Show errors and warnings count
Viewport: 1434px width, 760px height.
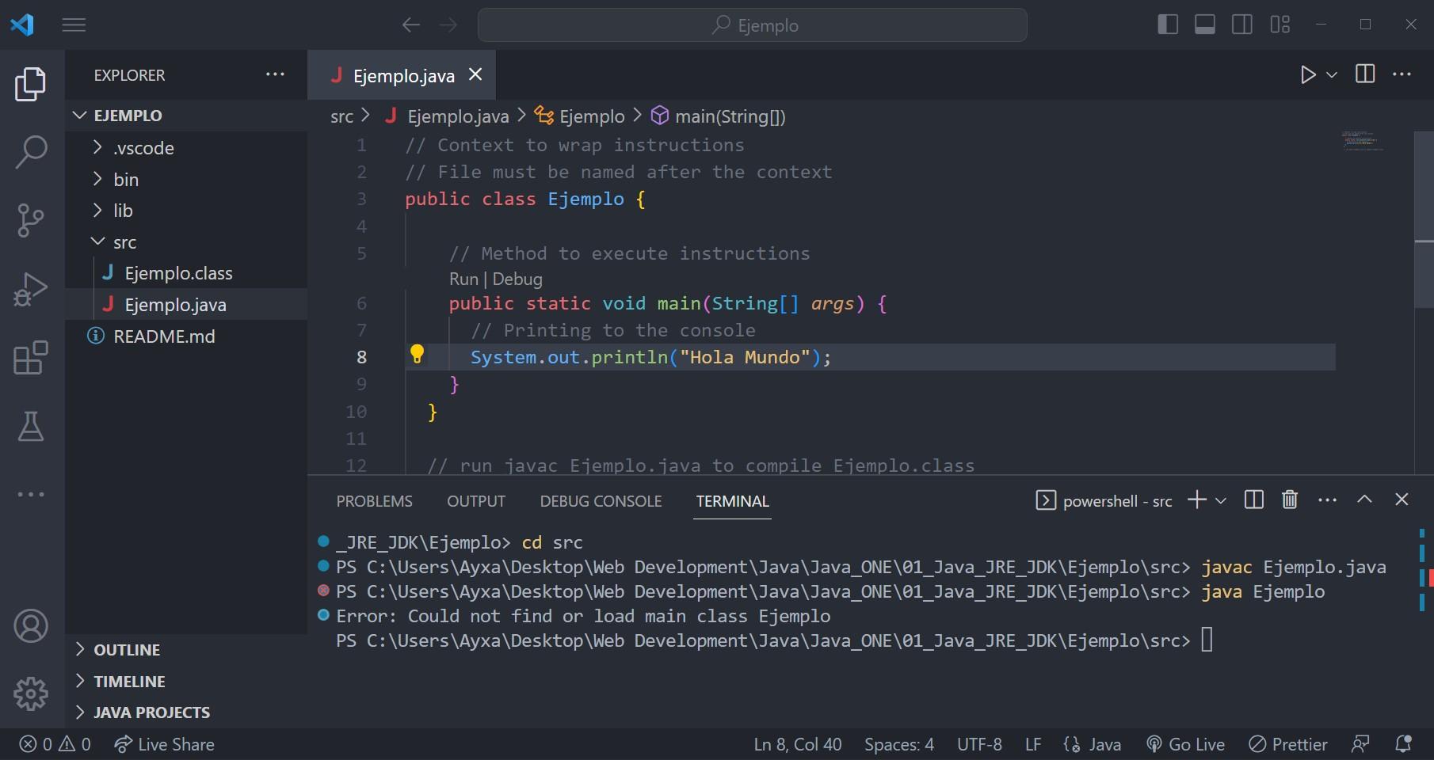55,744
